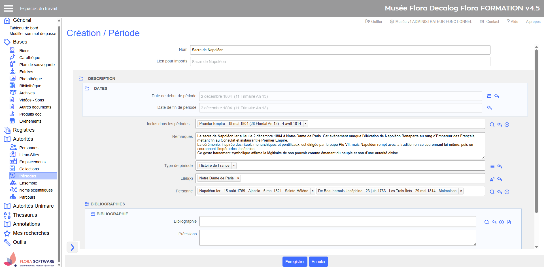Remove the Notre Dame de Paris tag
The height and width of the screenshot is (267, 544).
click(238, 178)
